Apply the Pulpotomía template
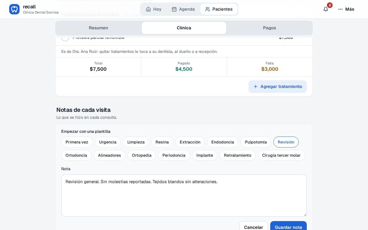 [x=256, y=142]
